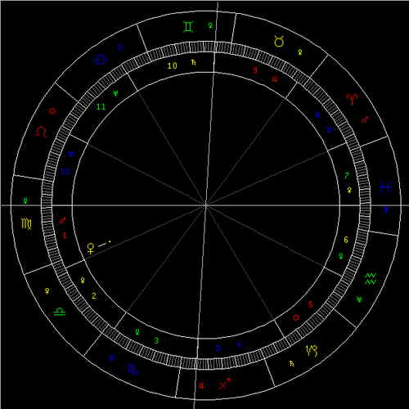Click the green house number 11
Screen dimensions: 409x409
(x=101, y=106)
